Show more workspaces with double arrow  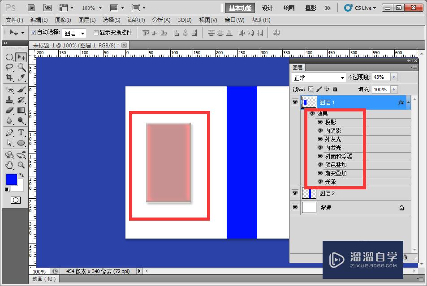[328, 8]
